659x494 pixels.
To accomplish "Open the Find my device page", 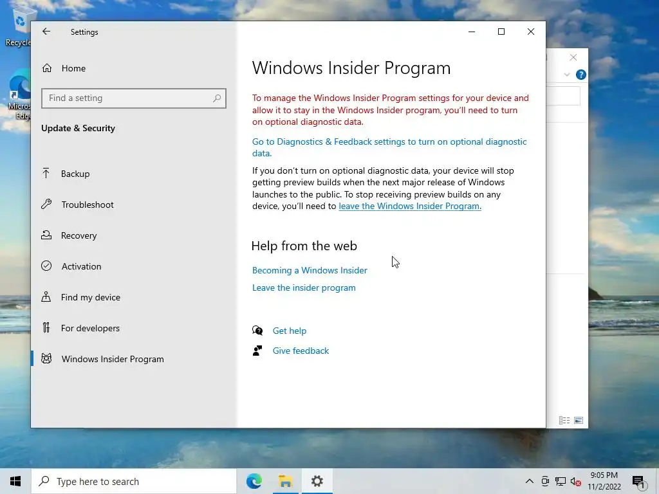I will coord(134,297).
